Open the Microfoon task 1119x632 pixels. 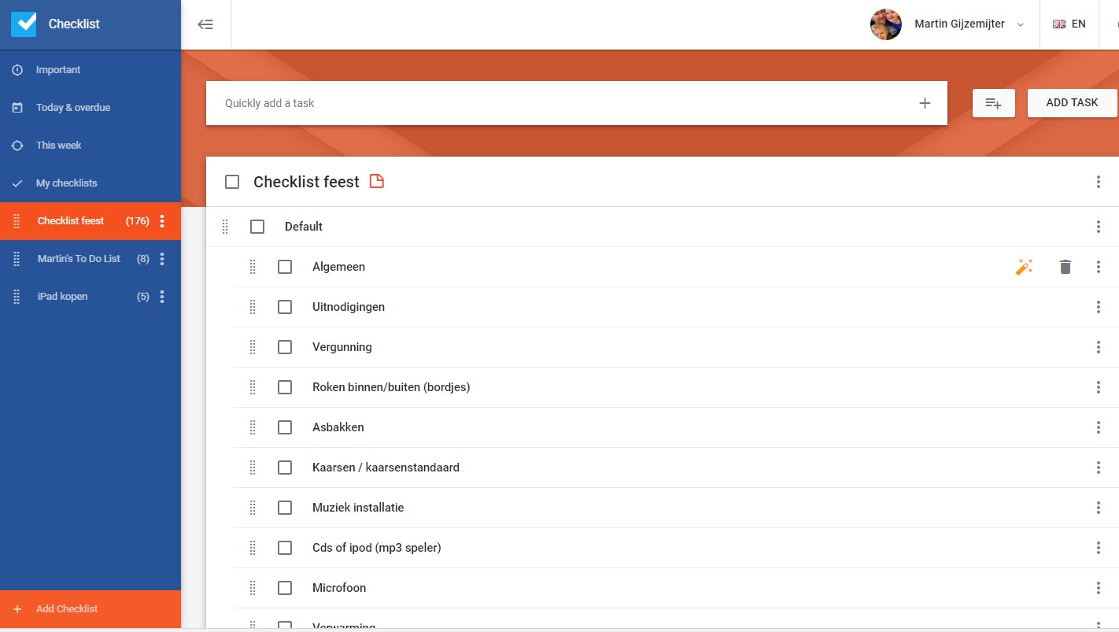click(339, 588)
